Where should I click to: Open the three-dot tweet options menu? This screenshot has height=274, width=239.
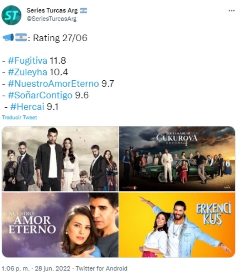pyautogui.click(x=232, y=11)
